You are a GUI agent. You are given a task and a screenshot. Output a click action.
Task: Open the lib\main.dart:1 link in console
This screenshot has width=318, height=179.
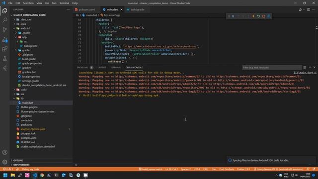(x=305, y=73)
